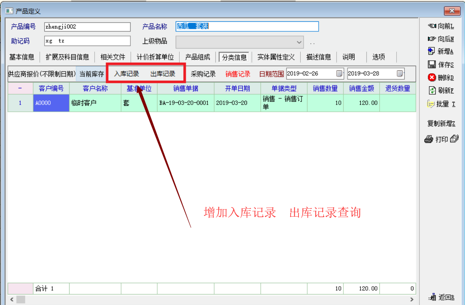
Task: Click the horizontal scrollbar right arrow
Action: (x=412, y=300)
